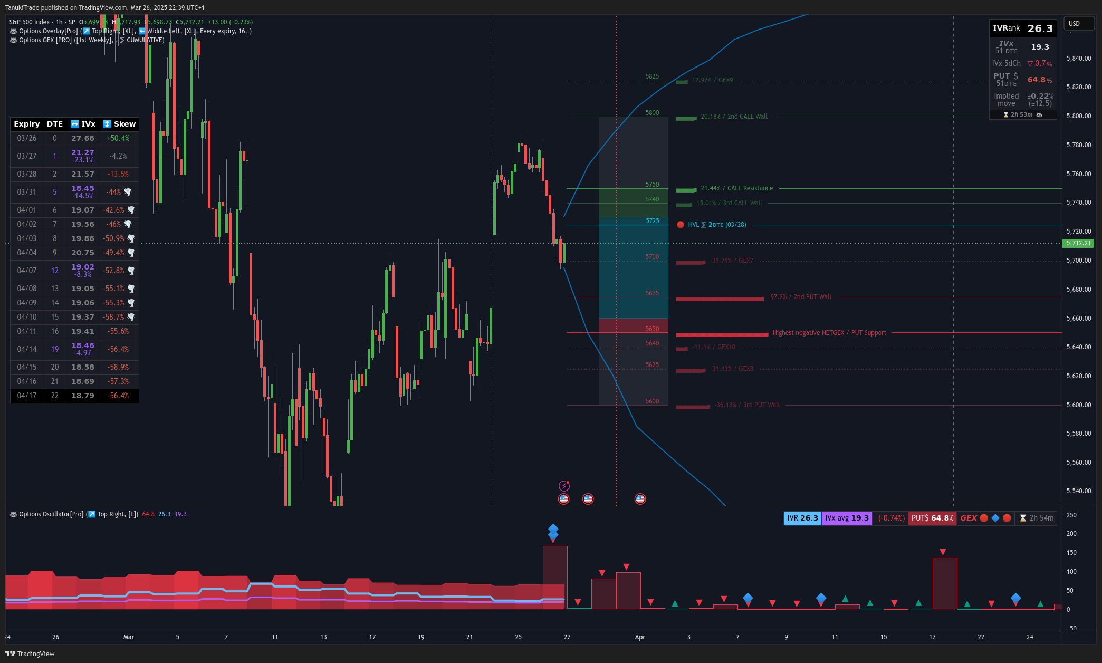Click the -31.71% / GEX7 level label

click(732, 261)
